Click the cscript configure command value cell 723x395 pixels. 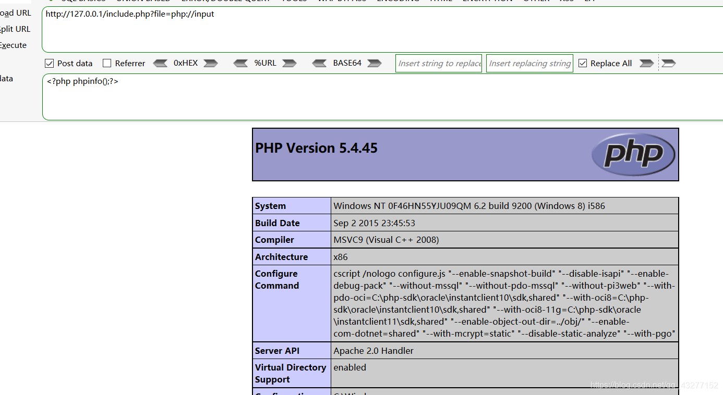click(505, 303)
